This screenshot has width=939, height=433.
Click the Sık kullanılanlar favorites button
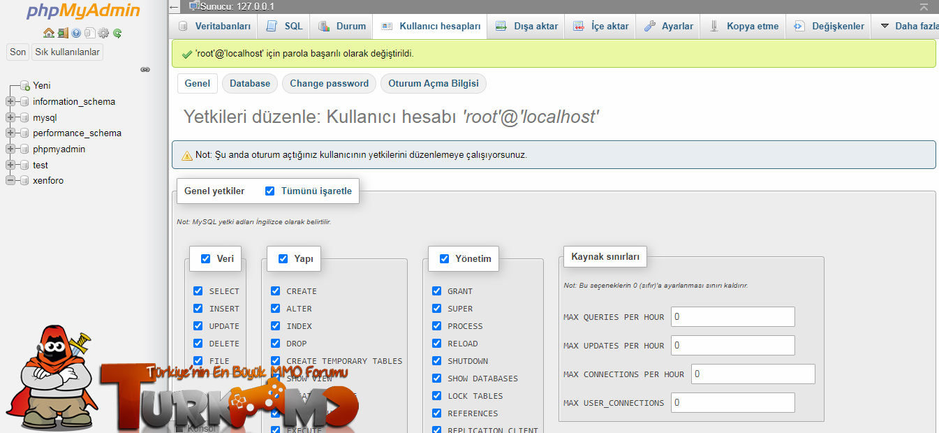[x=68, y=52]
